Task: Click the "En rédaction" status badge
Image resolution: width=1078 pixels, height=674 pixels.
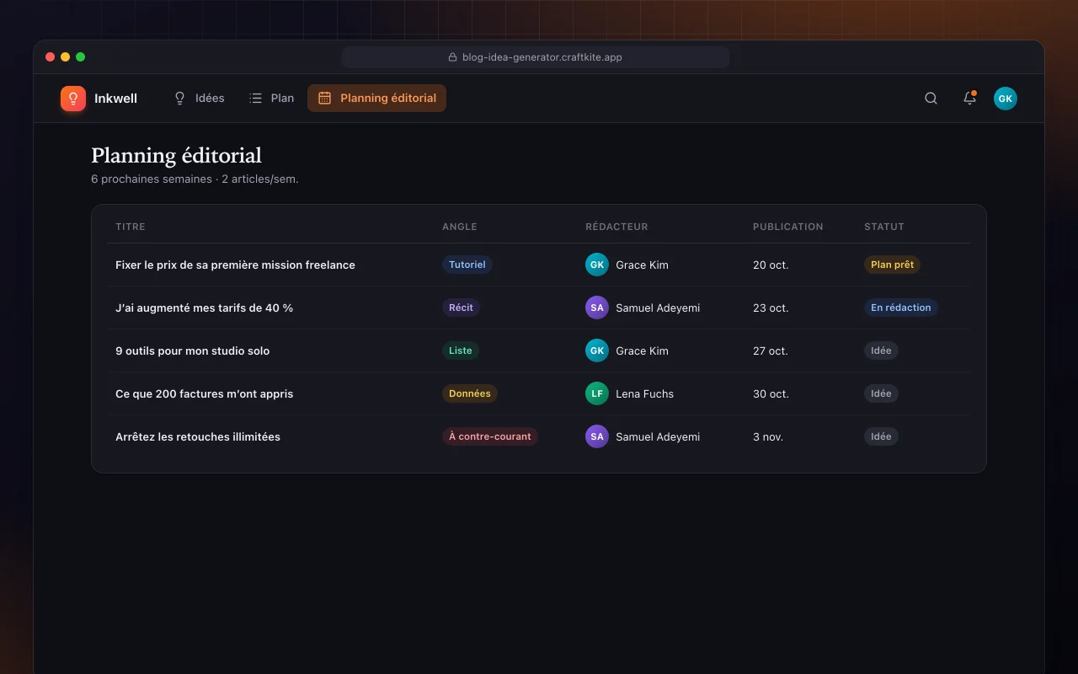Action: (x=901, y=308)
